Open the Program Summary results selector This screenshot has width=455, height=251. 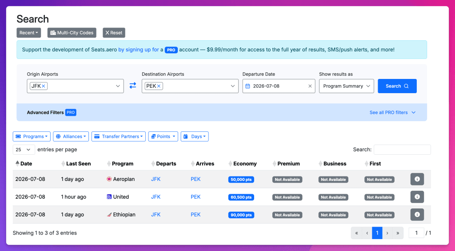tap(347, 86)
